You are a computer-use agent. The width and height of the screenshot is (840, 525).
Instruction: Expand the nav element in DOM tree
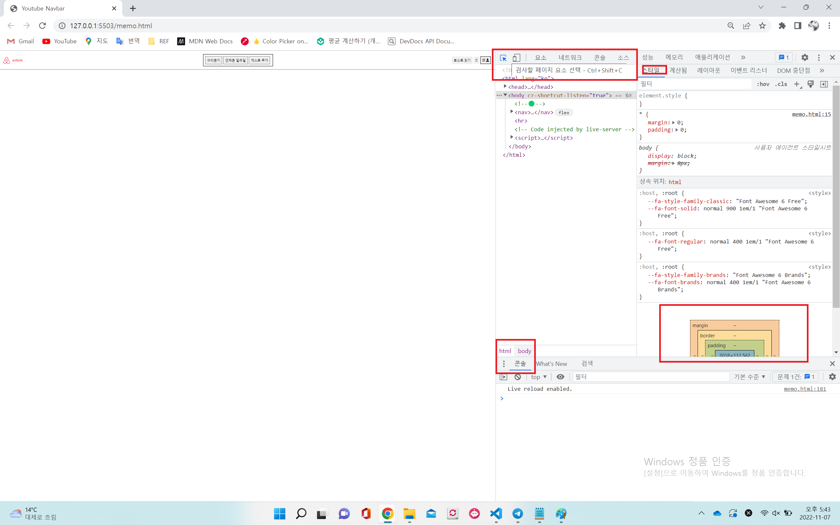[512, 112]
